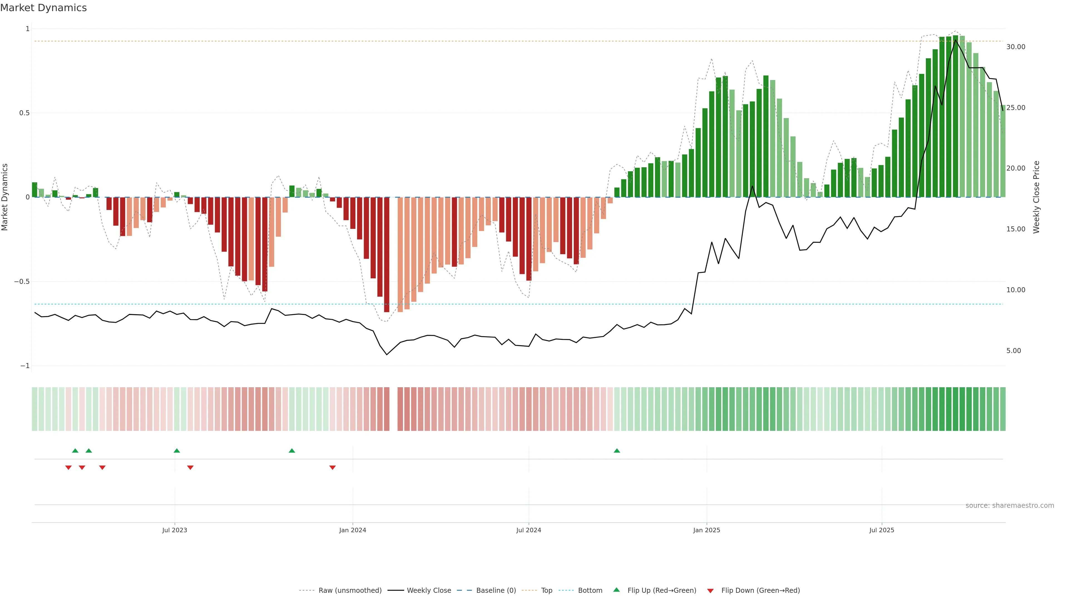Click the leftmost green flip-up triangle marker
The height and width of the screenshot is (600, 1068).
[75, 451]
